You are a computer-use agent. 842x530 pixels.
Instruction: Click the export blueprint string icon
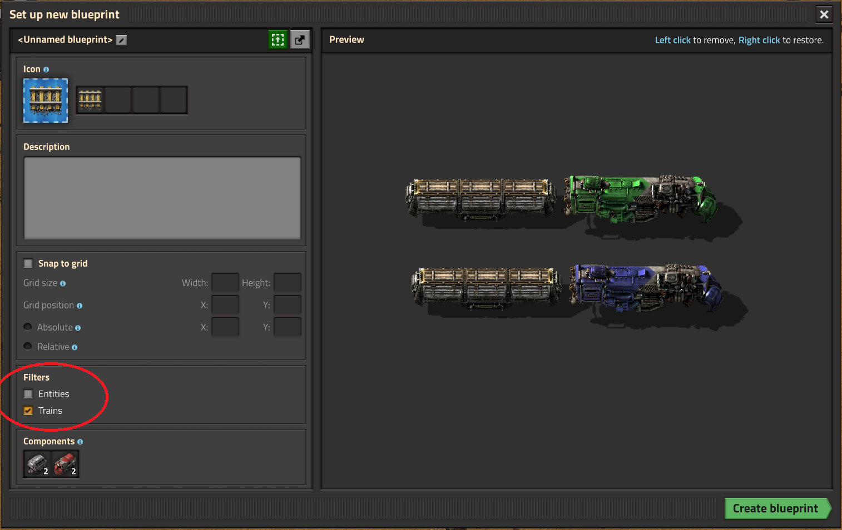pos(300,39)
